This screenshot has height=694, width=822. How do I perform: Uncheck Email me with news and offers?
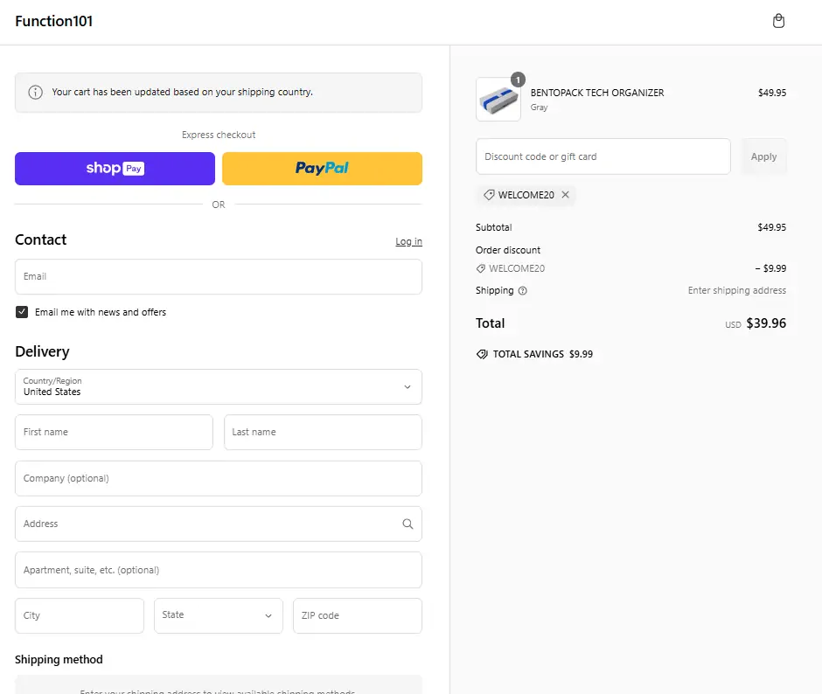[x=22, y=312]
